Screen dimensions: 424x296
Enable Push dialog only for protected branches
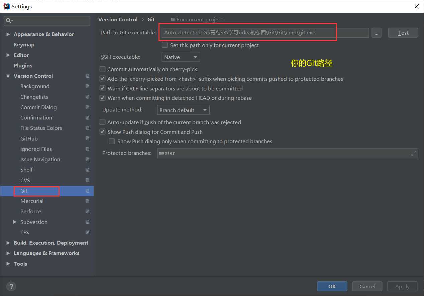[x=112, y=141]
